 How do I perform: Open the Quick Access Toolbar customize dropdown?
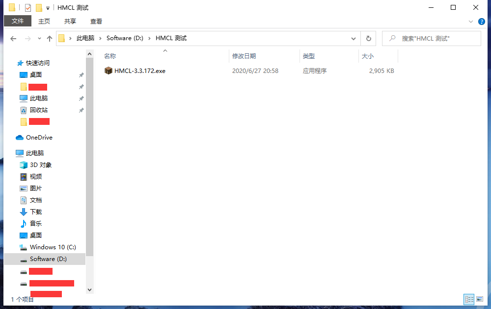coord(47,7)
